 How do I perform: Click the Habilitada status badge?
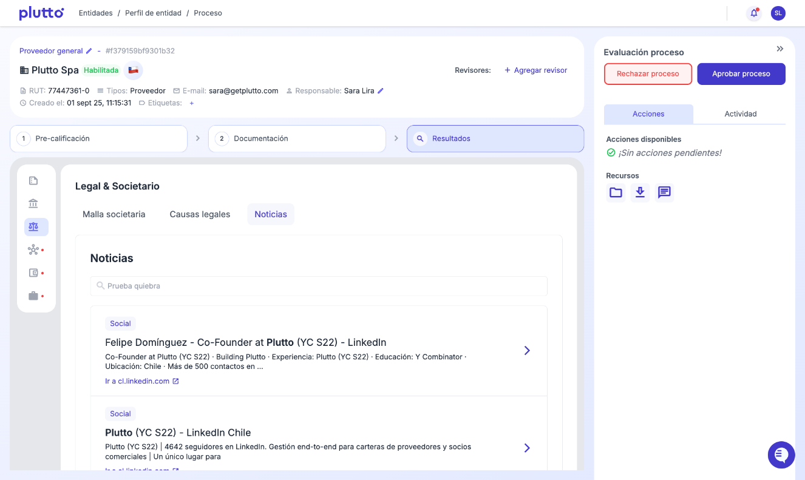[x=101, y=70]
